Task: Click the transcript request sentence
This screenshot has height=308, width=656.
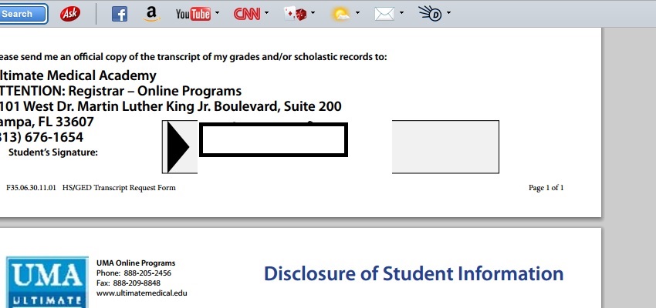Action: pyautogui.click(x=193, y=57)
